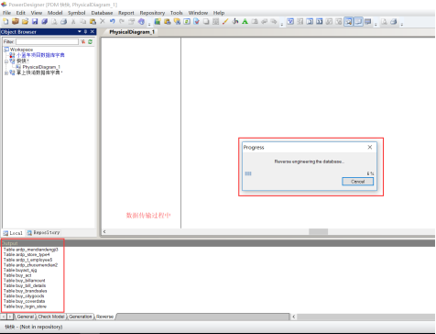The width and height of the screenshot is (436, 334).
Task: Select PhysicalDiagram_1 in the Object Browser tree
Action: coord(41,67)
